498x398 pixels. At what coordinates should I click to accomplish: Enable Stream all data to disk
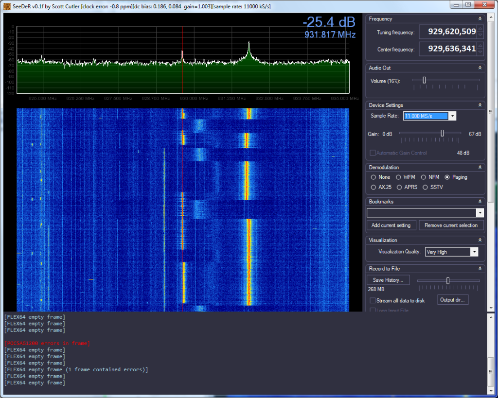coord(373,300)
